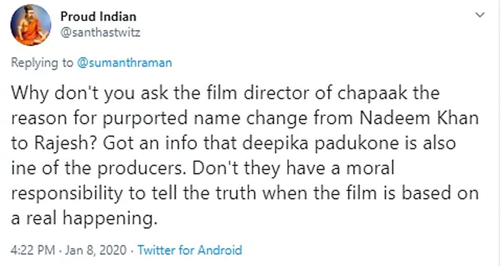The width and height of the screenshot is (503, 266).
Task: Visit the @santhastwitz handle
Action: (100, 33)
